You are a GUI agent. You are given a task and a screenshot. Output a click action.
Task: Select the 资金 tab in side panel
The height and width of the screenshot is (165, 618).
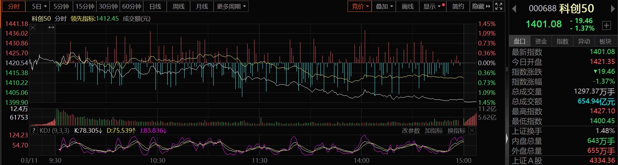[541, 41]
